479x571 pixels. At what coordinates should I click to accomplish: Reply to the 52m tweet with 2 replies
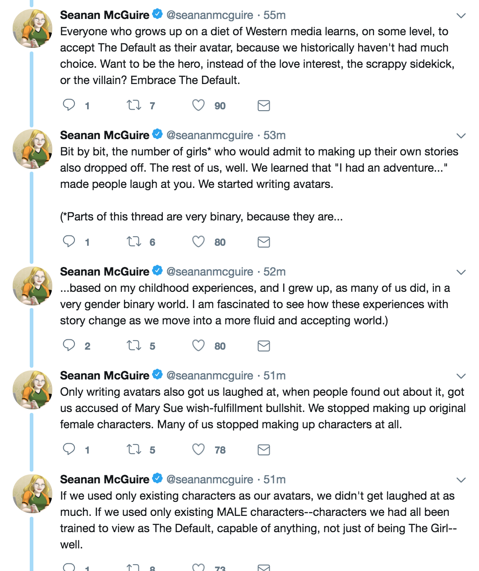click(x=69, y=346)
